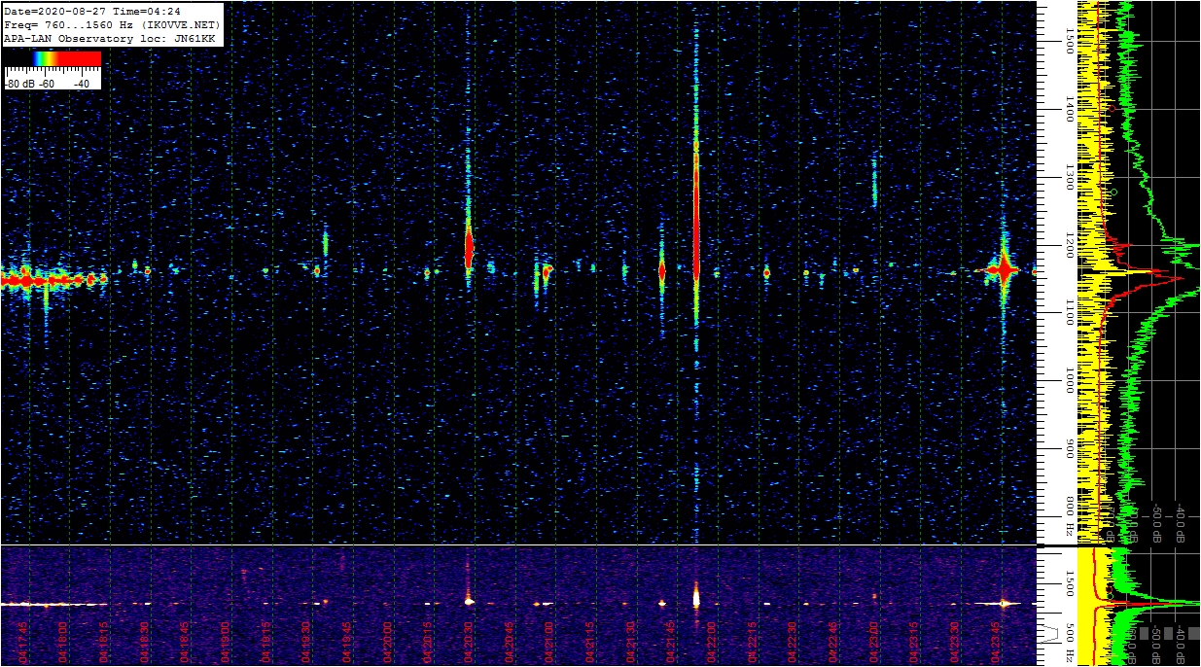This screenshot has width=1201, height=667.
Task: Select the 04:21:15 time marker
Action: tap(589, 643)
